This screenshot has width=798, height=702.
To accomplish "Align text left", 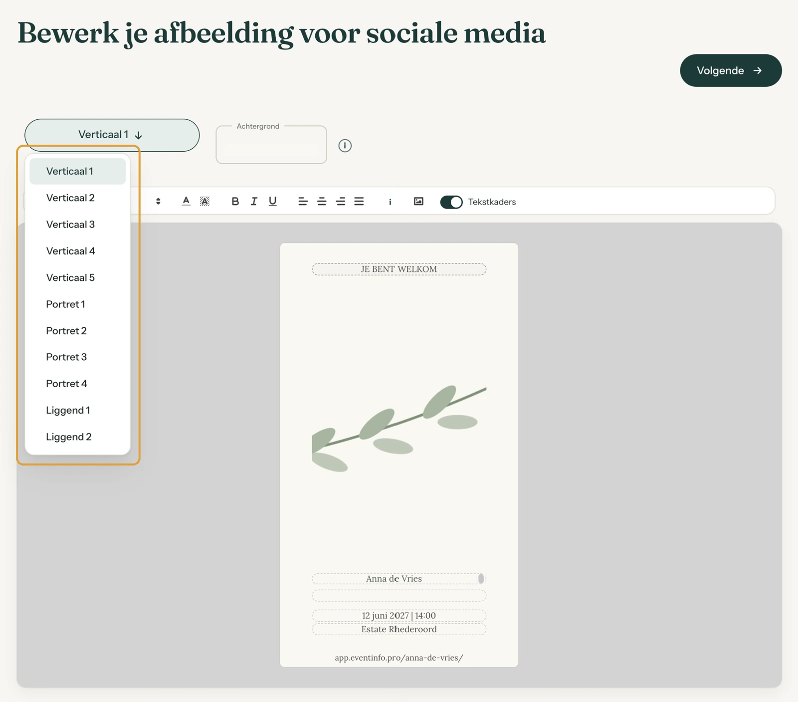I will click(303, 202).
